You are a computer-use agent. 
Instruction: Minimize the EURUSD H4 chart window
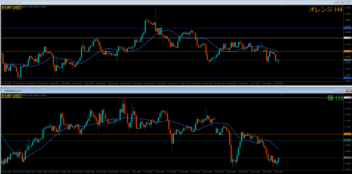coord(337,2)
